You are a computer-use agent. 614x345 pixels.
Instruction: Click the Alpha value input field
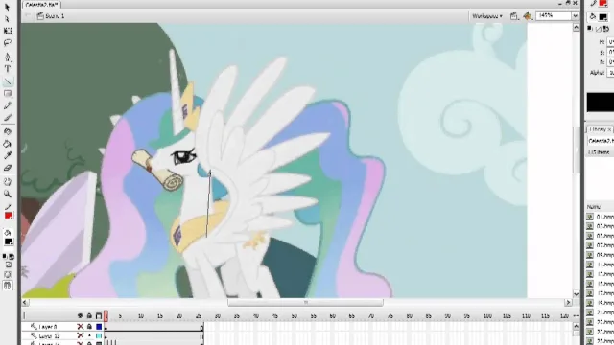click(610, 73)
